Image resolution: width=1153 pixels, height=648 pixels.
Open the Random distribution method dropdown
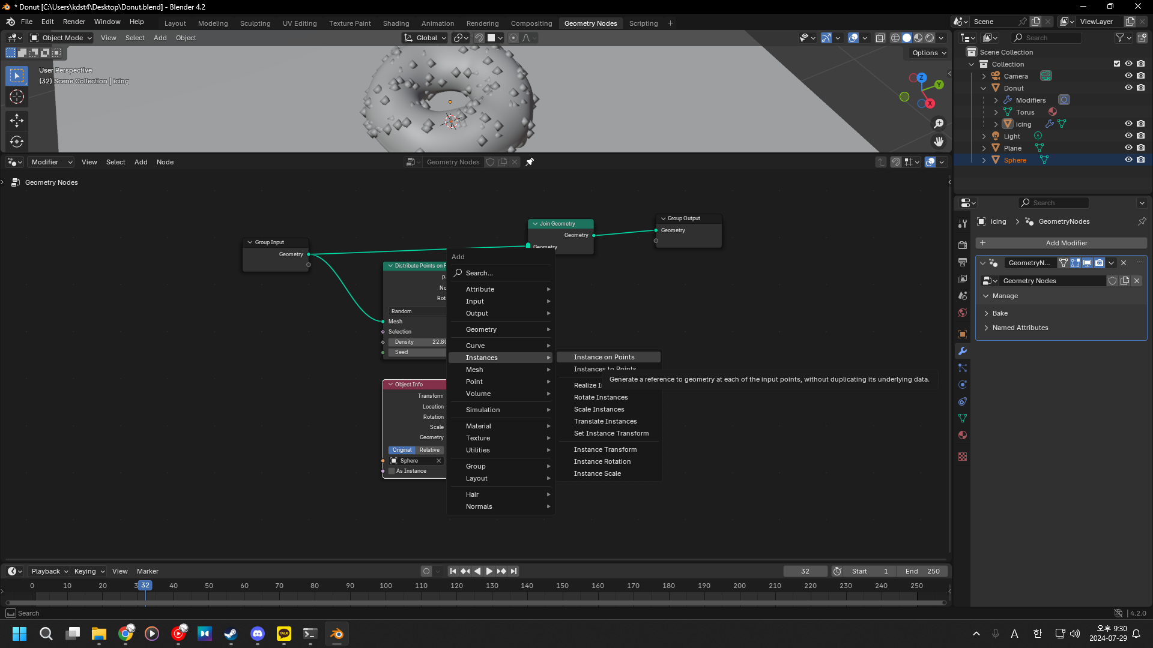417,311
